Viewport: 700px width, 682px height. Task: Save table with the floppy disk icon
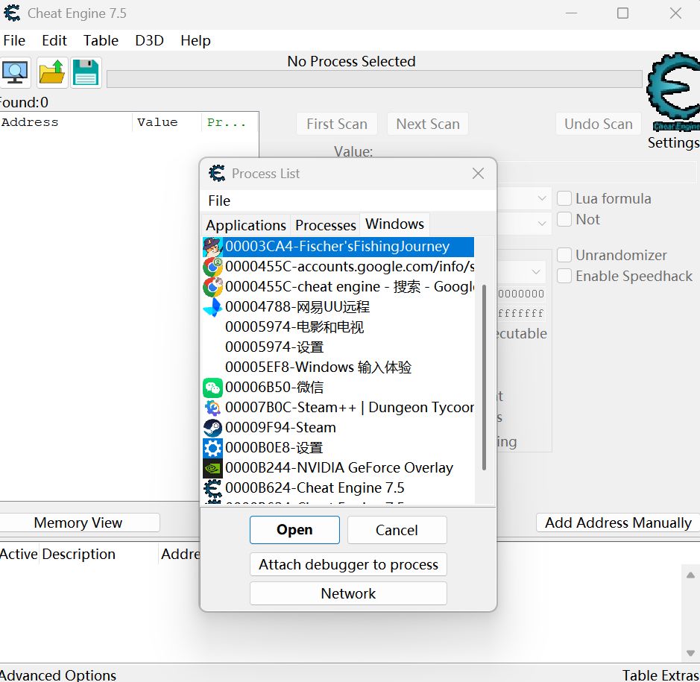click(86, 72)
